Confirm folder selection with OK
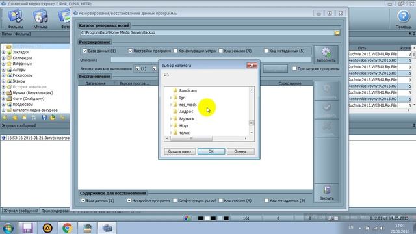The image size is (416, 234). tap(211, 151)
